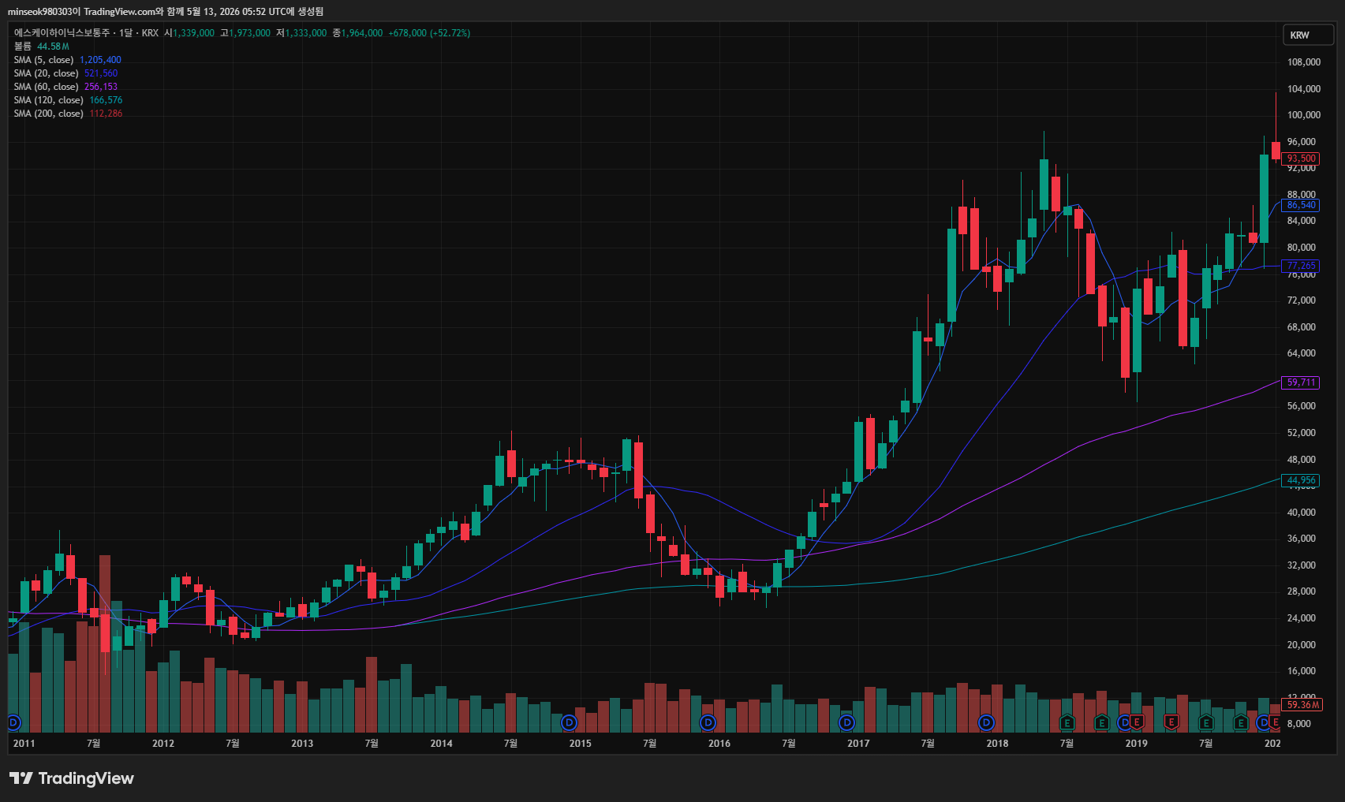Click the dividend D marker at 2016
The image size is (1345, 802).
click(x=708, y=722)
